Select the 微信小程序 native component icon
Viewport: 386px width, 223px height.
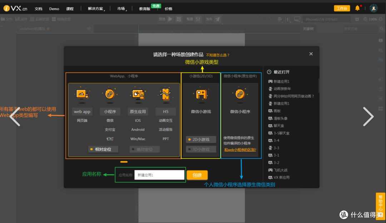pos(240,94)
